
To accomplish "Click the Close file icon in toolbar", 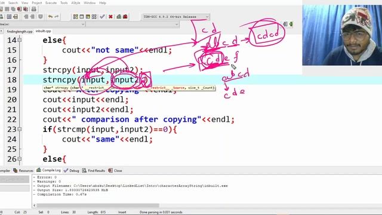I will tap(19, 9).
